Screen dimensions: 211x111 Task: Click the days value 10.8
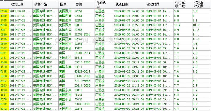click(202, 25)
